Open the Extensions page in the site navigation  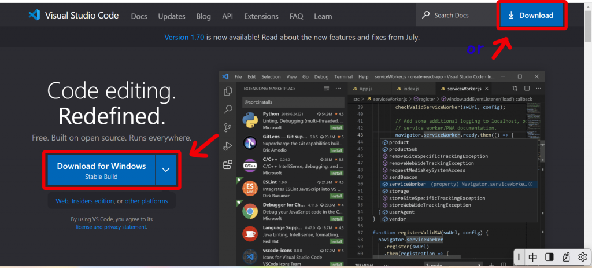(x=261, y=16)
